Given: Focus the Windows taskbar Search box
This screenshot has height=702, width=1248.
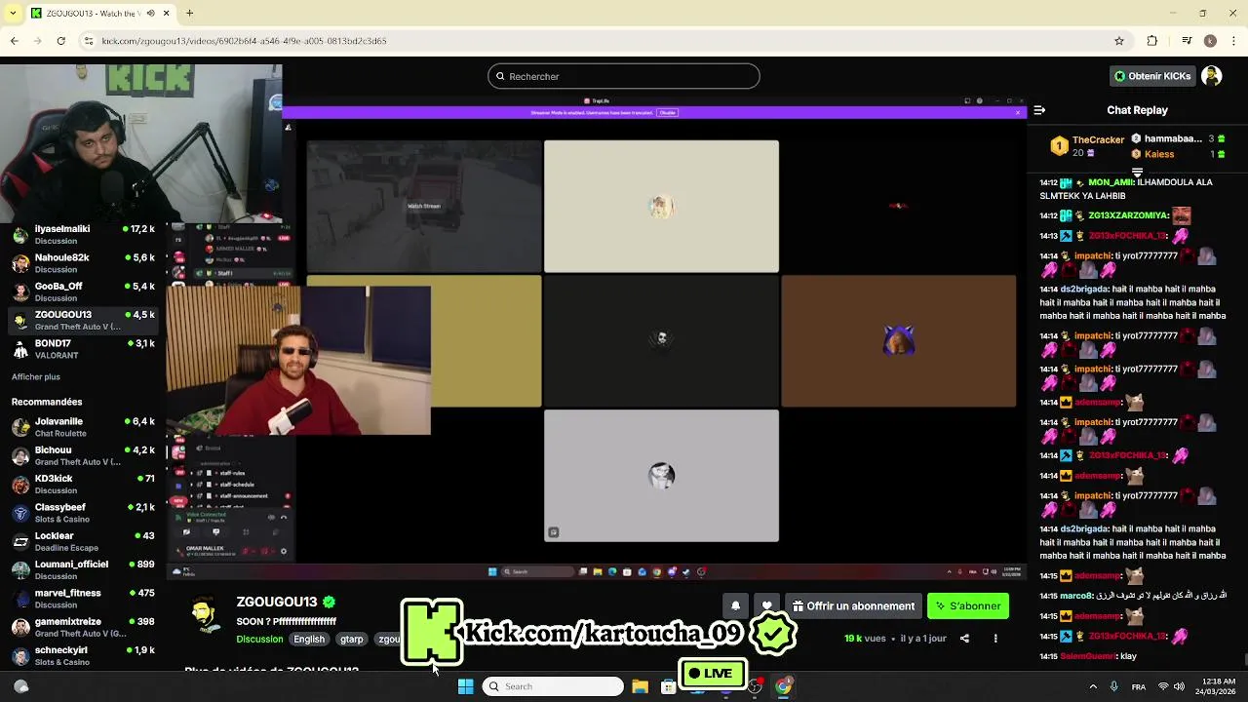Looking at the screenshot, I should (x=553, y=686).
